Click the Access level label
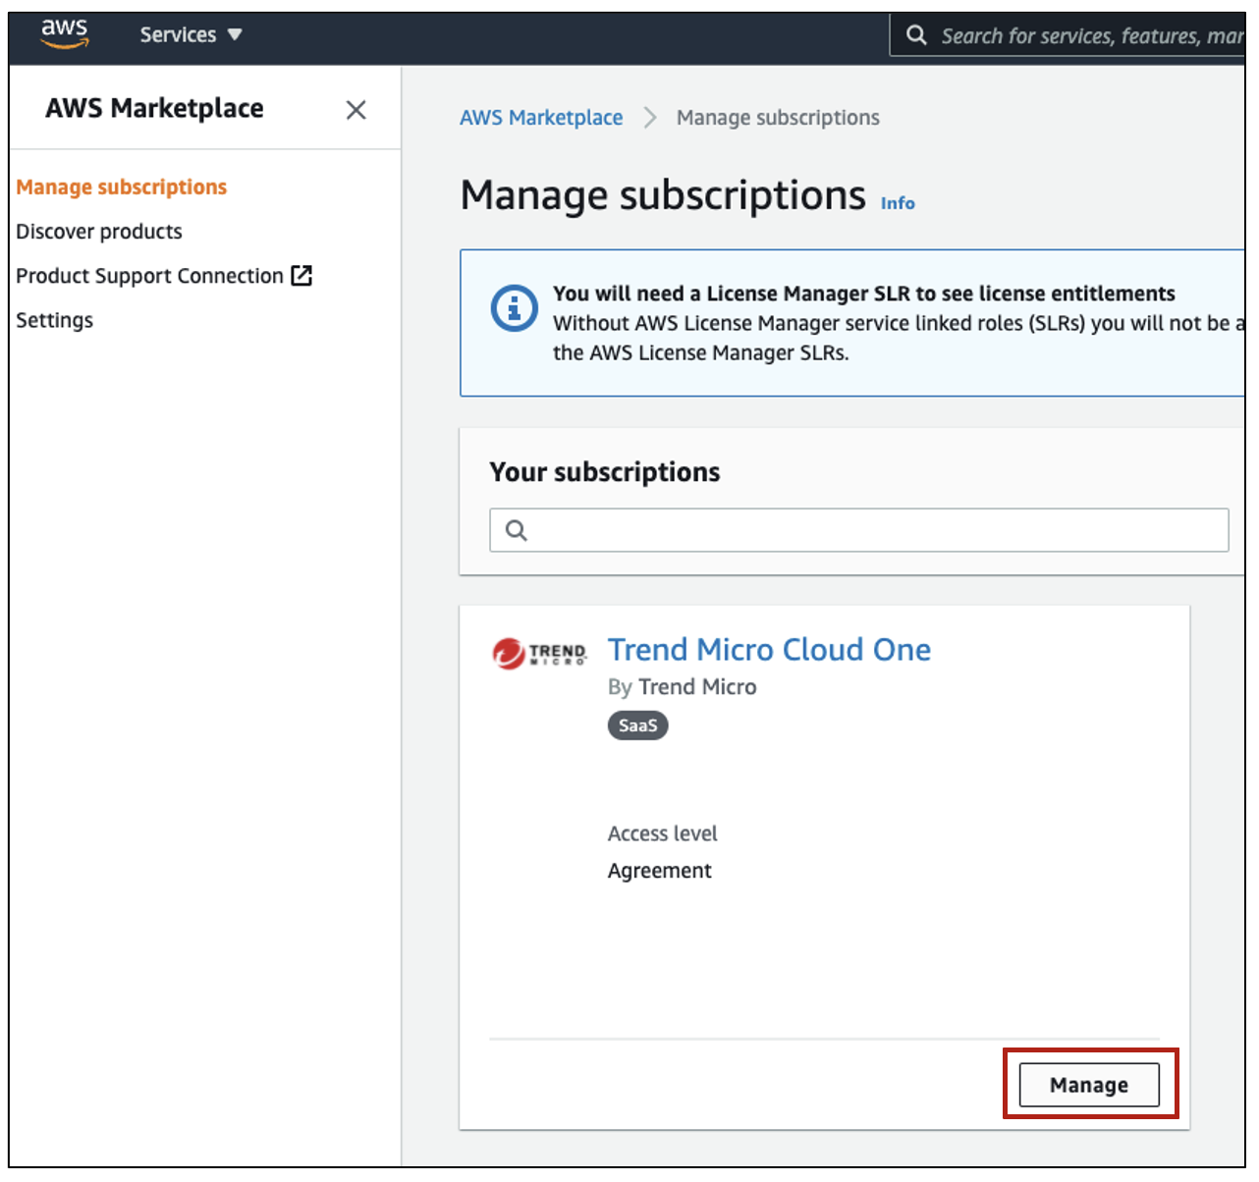Screen dimensions: 1259x1182 (663, 833)
